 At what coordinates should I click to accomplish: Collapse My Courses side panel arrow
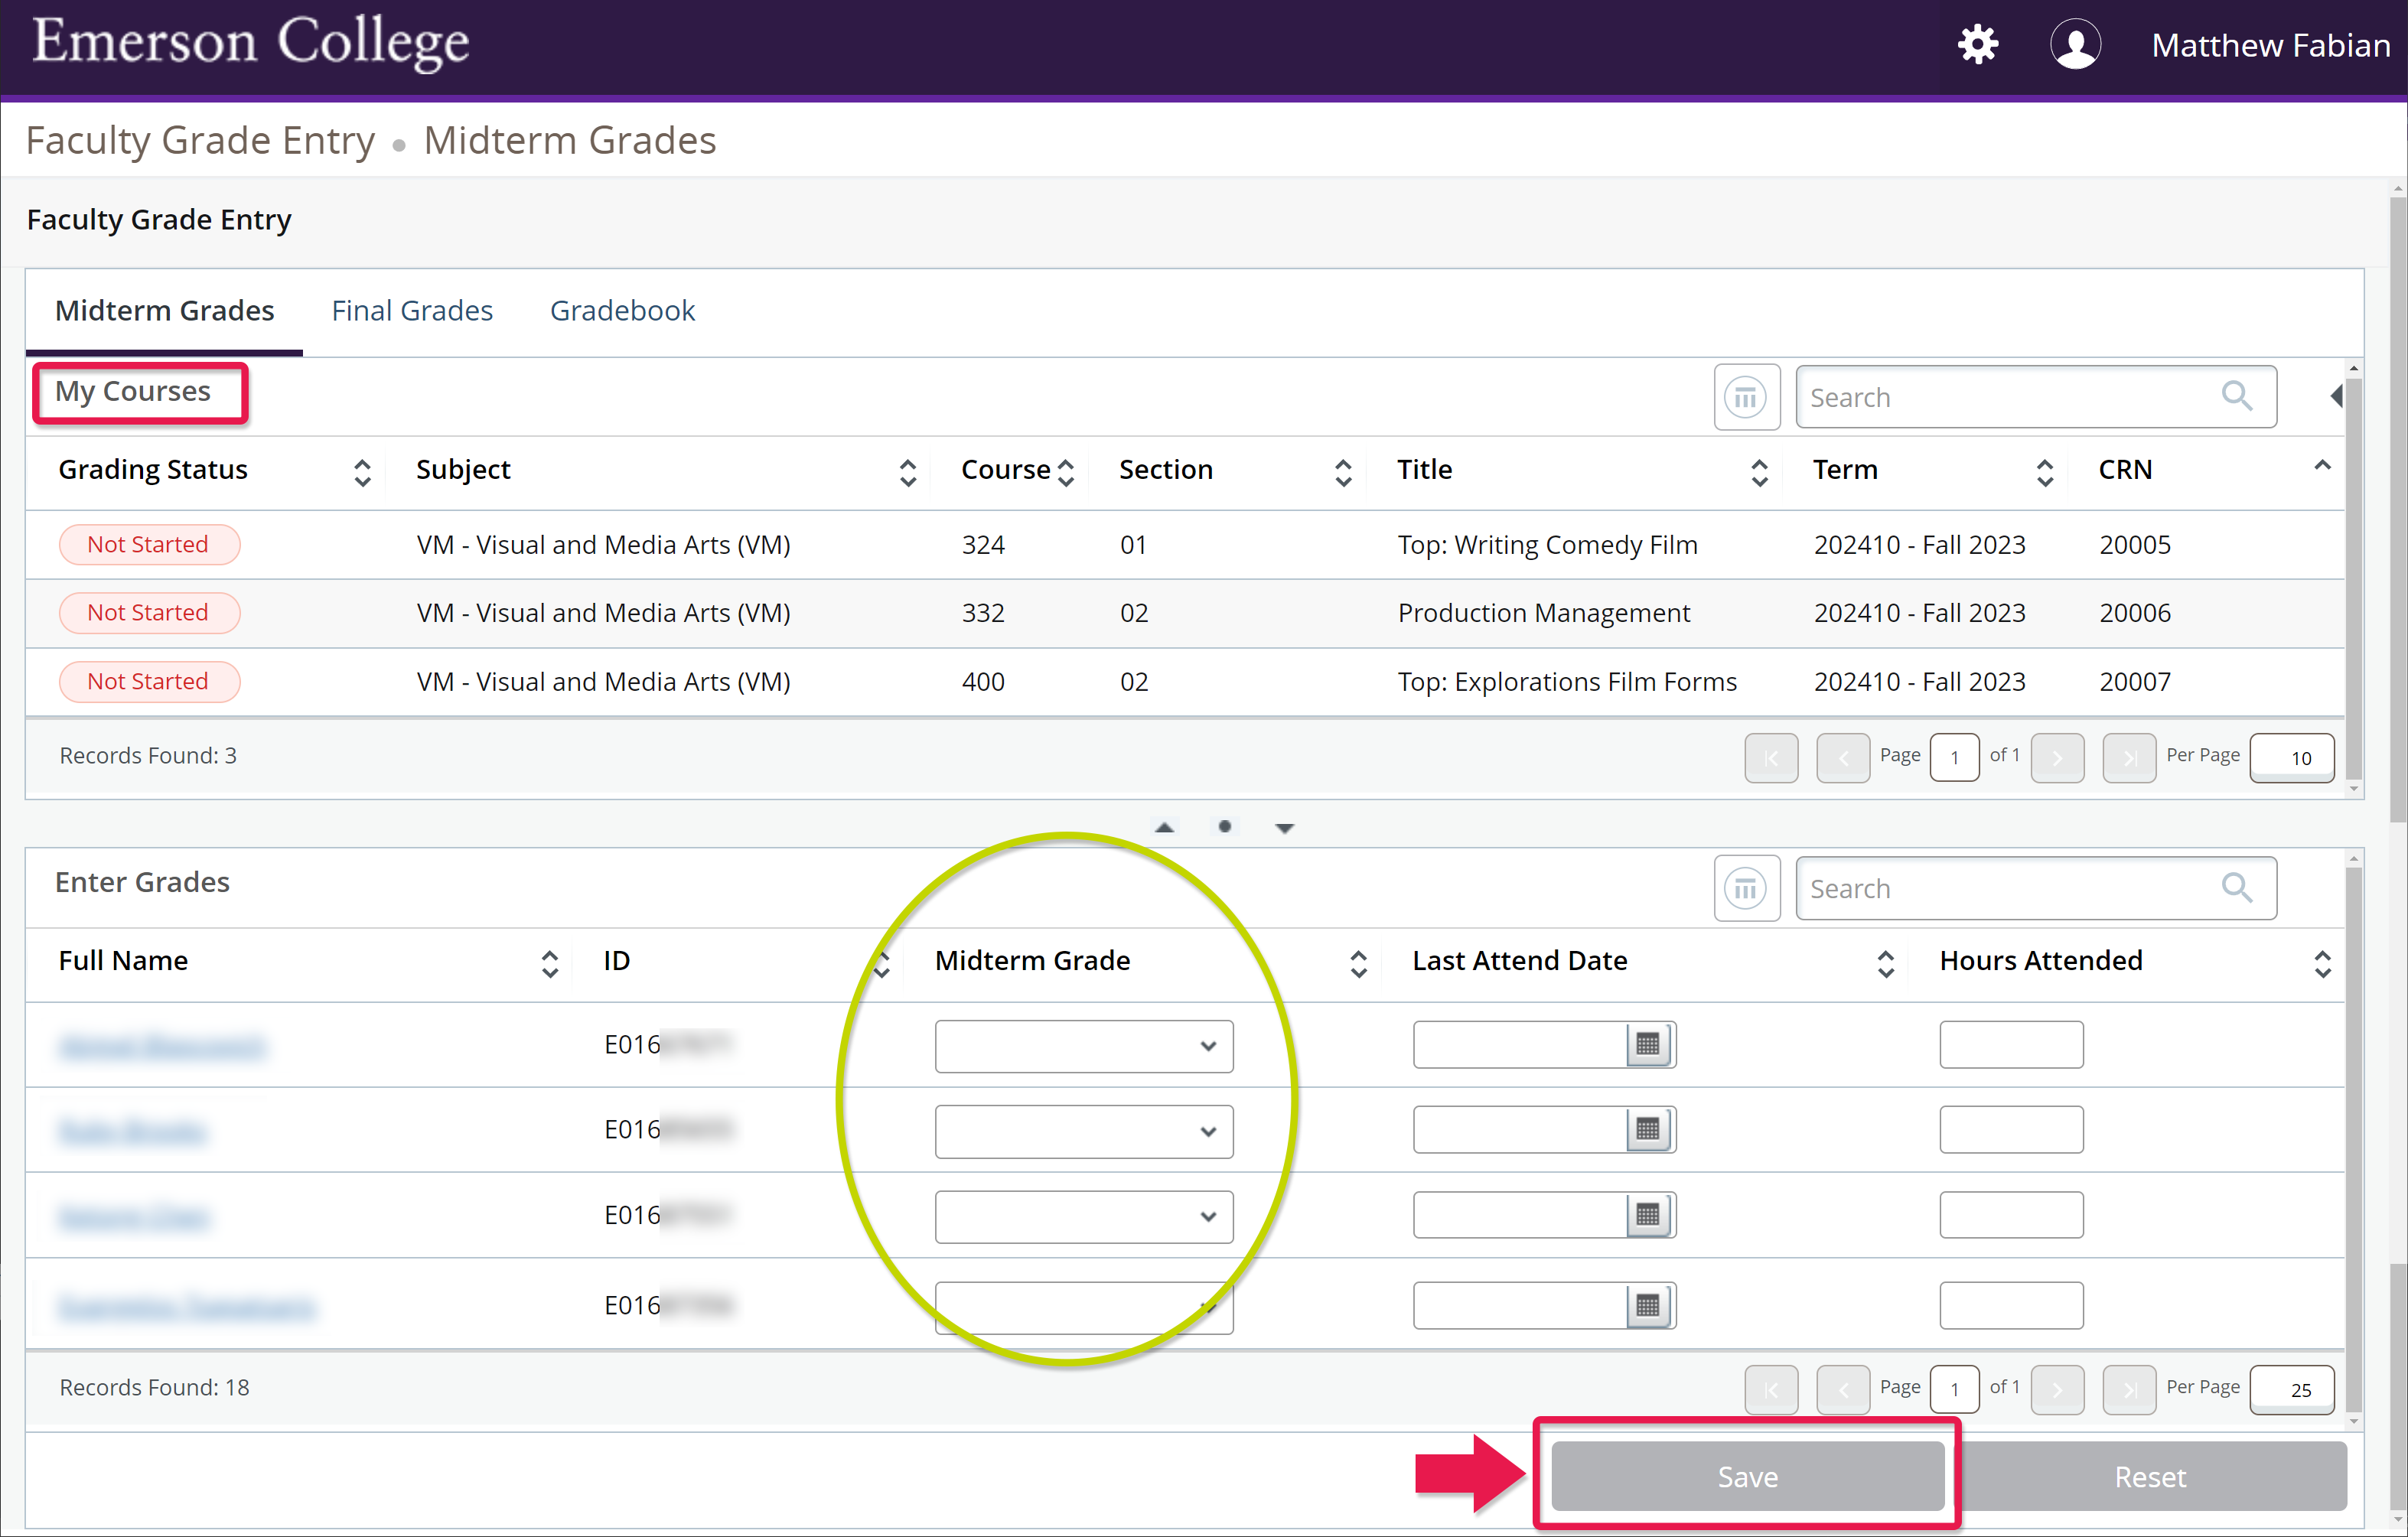pyautogui.click(x=2335, y=396)
